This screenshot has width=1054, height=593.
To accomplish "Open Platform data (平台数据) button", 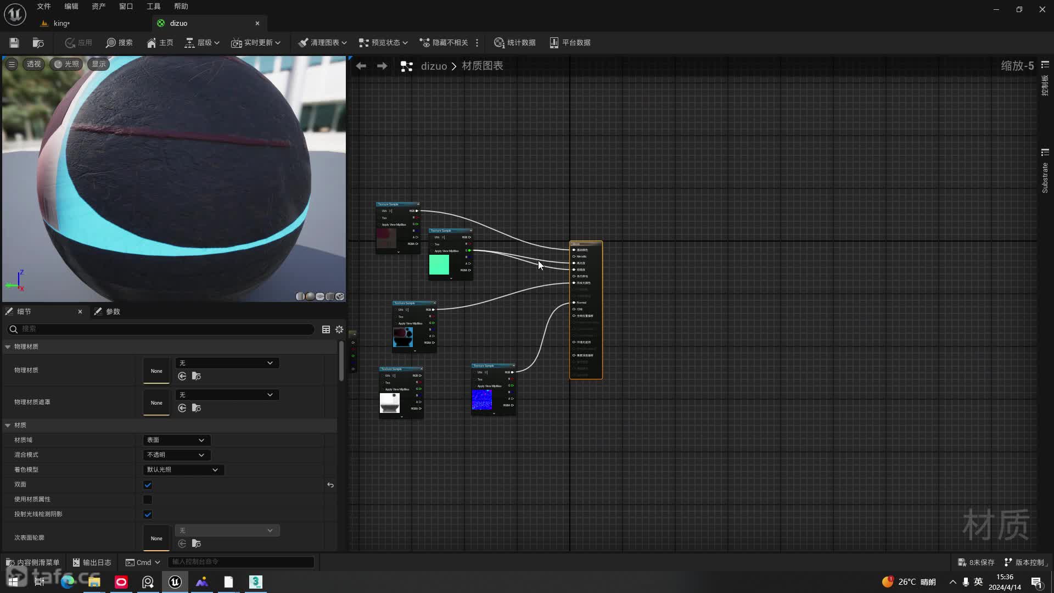I will coord(570,42).
